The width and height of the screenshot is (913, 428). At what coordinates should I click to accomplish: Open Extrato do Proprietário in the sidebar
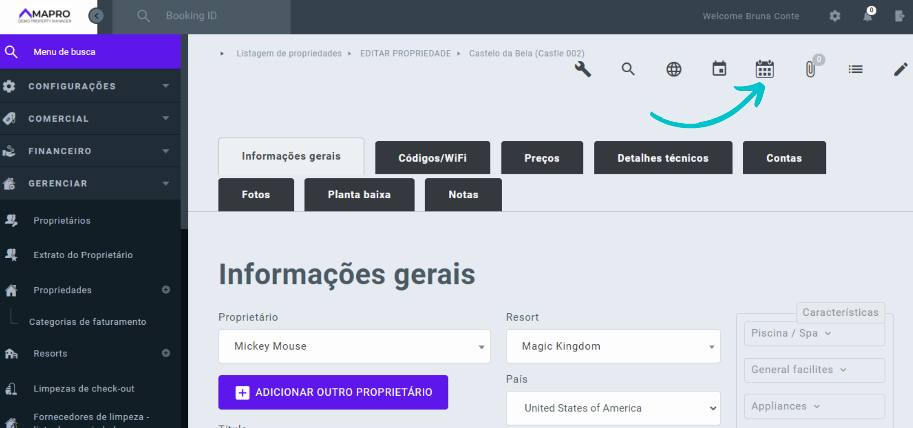tap(83, 255)
